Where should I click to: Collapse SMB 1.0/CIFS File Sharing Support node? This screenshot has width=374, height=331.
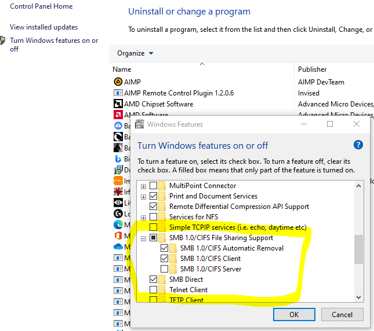tap(143, 238)
